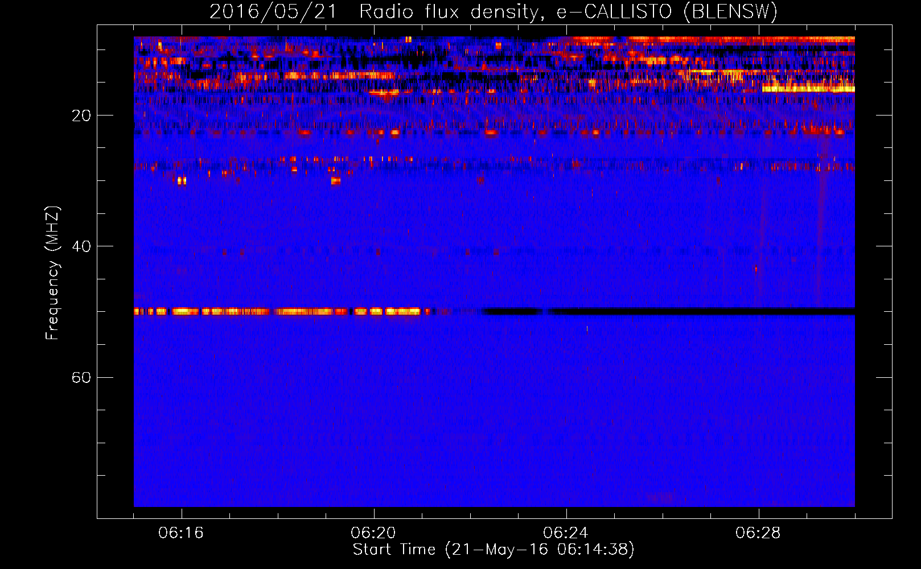
Task: Click the date 2016/05/21 in the title
Action: (x=273, y=12)
